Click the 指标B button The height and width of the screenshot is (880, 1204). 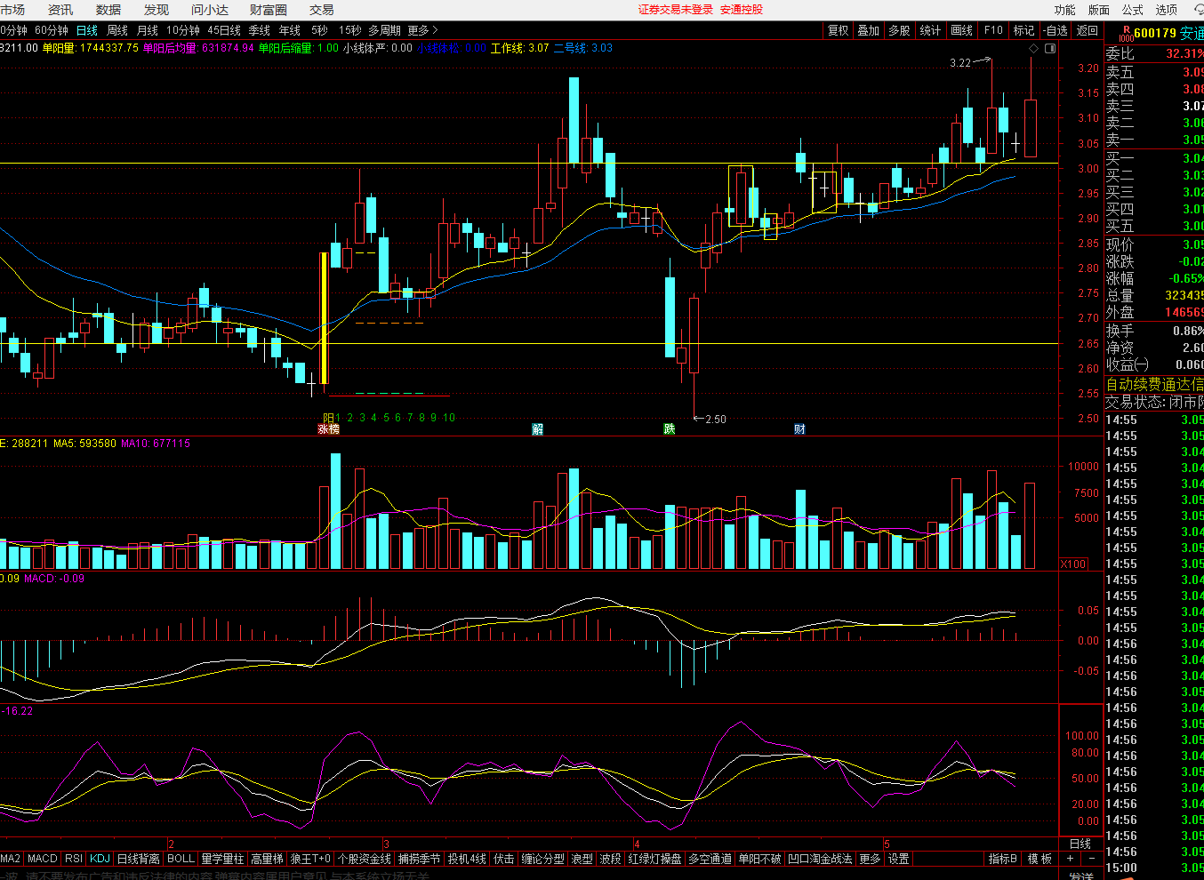[1003, 859]
